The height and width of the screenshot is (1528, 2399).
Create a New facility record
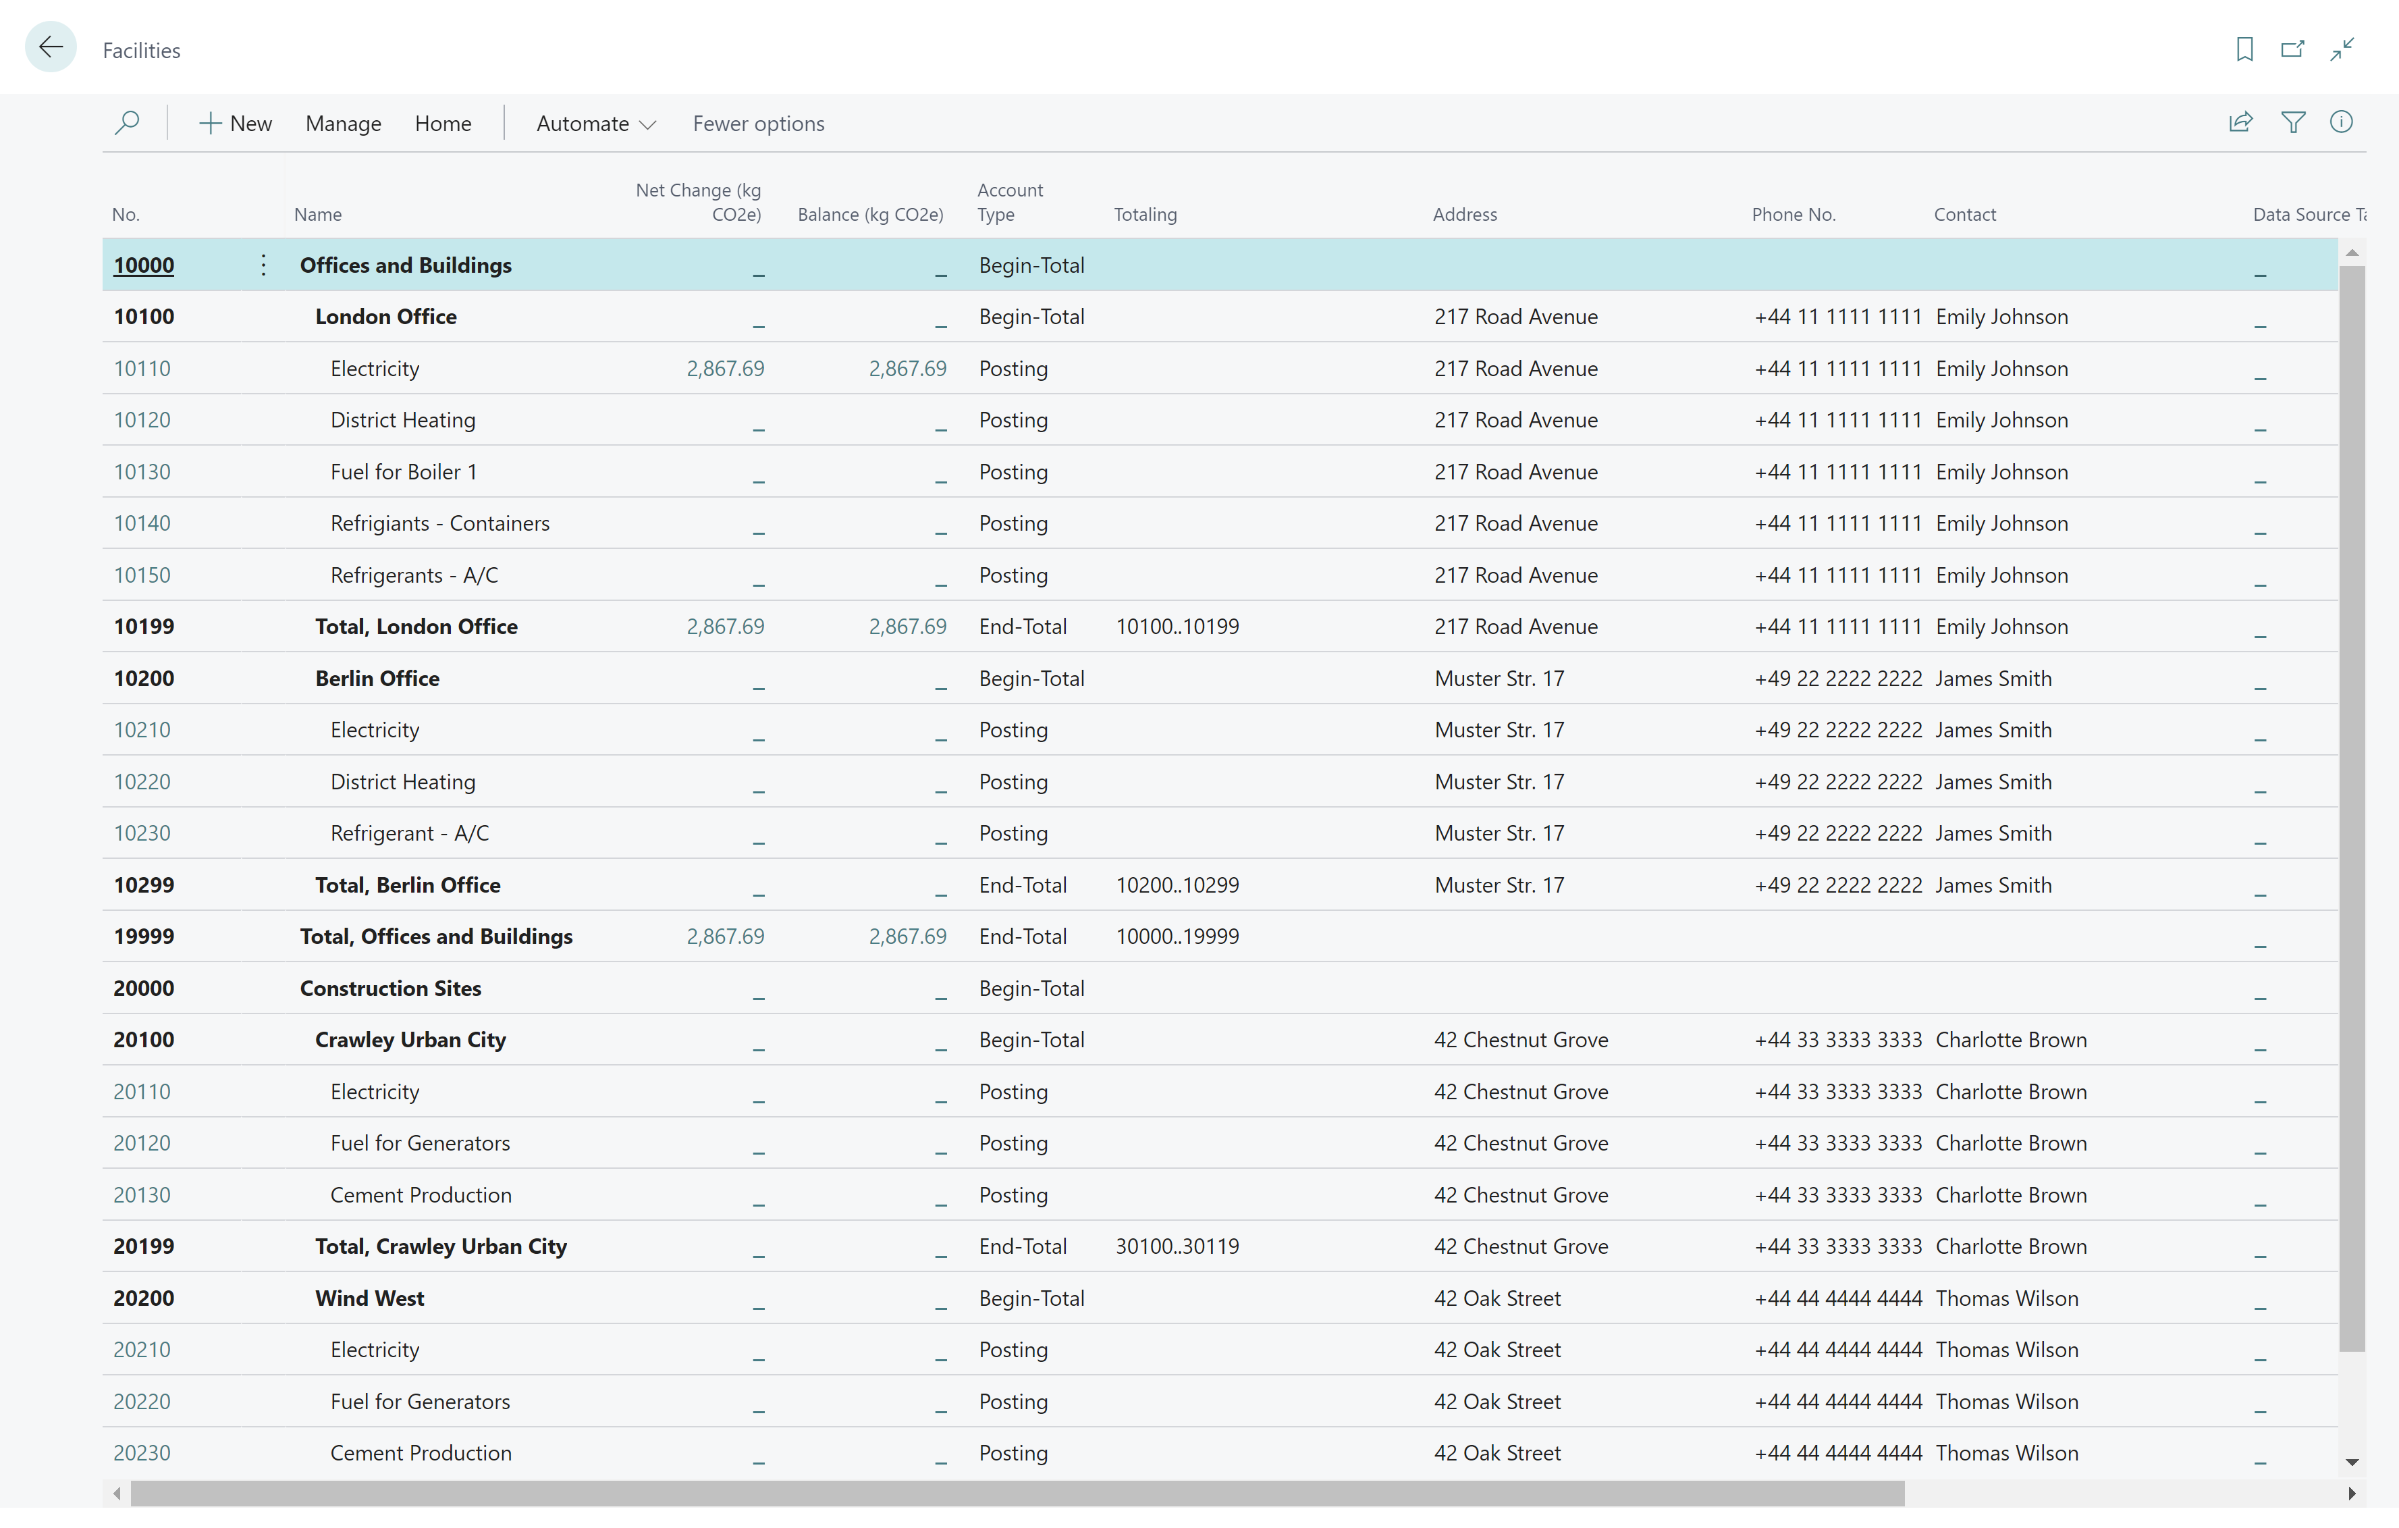click(x=236, y=124)
